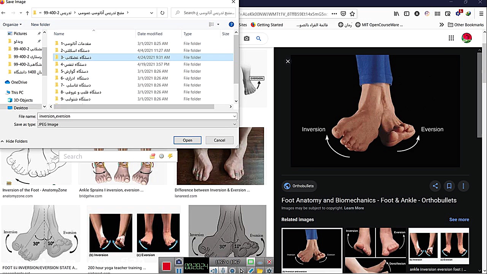Click Up-folder arrow in Save dialog

(x=27, y=13)
